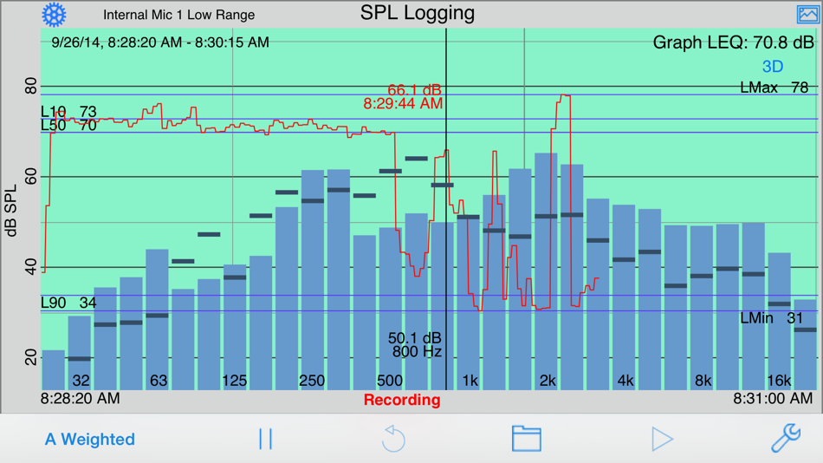This screenshot has width=823, height=463.
Task: Click the 40 dB axis tick label
Action: coord(31,267)
